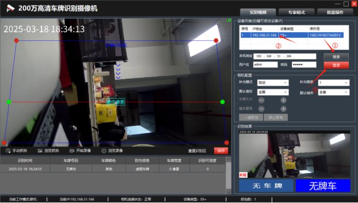Click the 车牌号码 column header
The height and width of the screenshot is (203, 358).
coord(71,161)
